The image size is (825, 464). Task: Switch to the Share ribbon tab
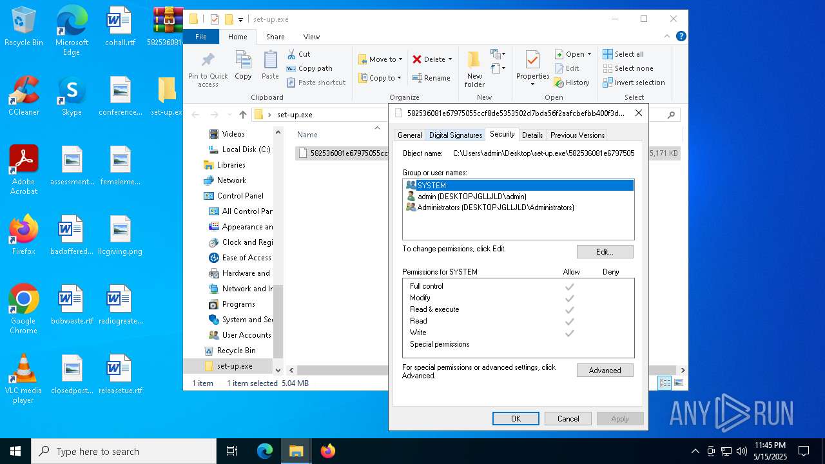click(275, 37)
